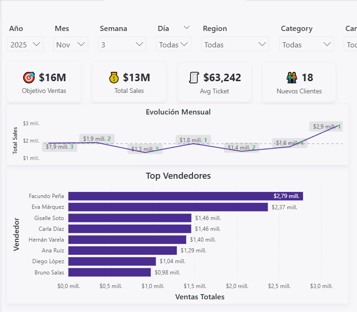Open the Category filter dropdown
The image size is (357, 312).
point(307,45)
